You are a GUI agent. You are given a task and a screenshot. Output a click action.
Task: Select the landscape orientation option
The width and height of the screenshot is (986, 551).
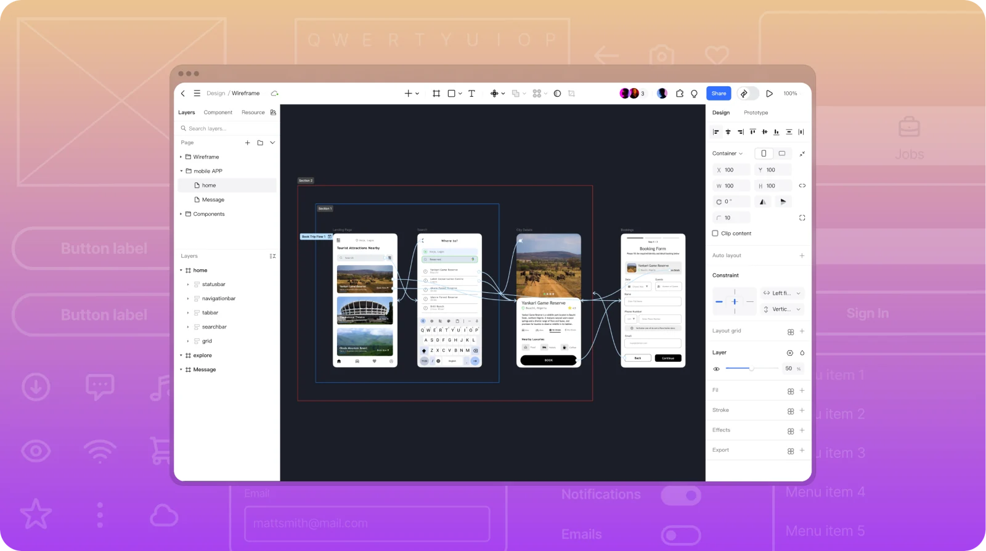point(782,153)
